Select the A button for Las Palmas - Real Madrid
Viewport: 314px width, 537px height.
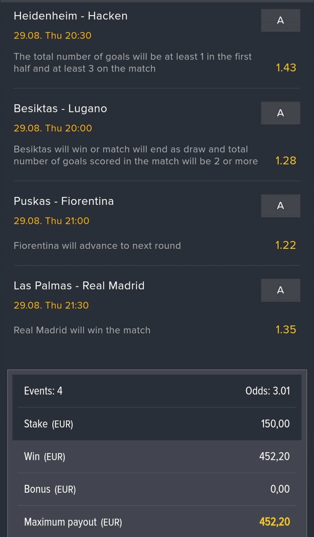[280, 290]
